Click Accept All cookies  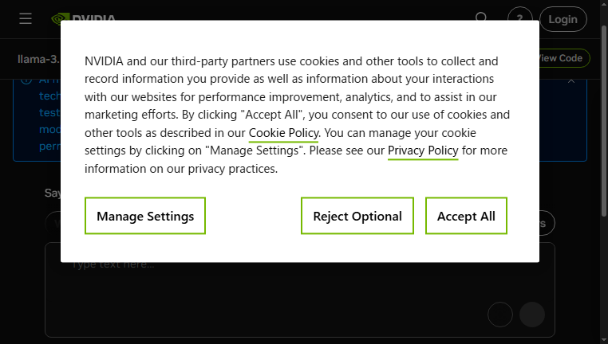pos(466,216)
